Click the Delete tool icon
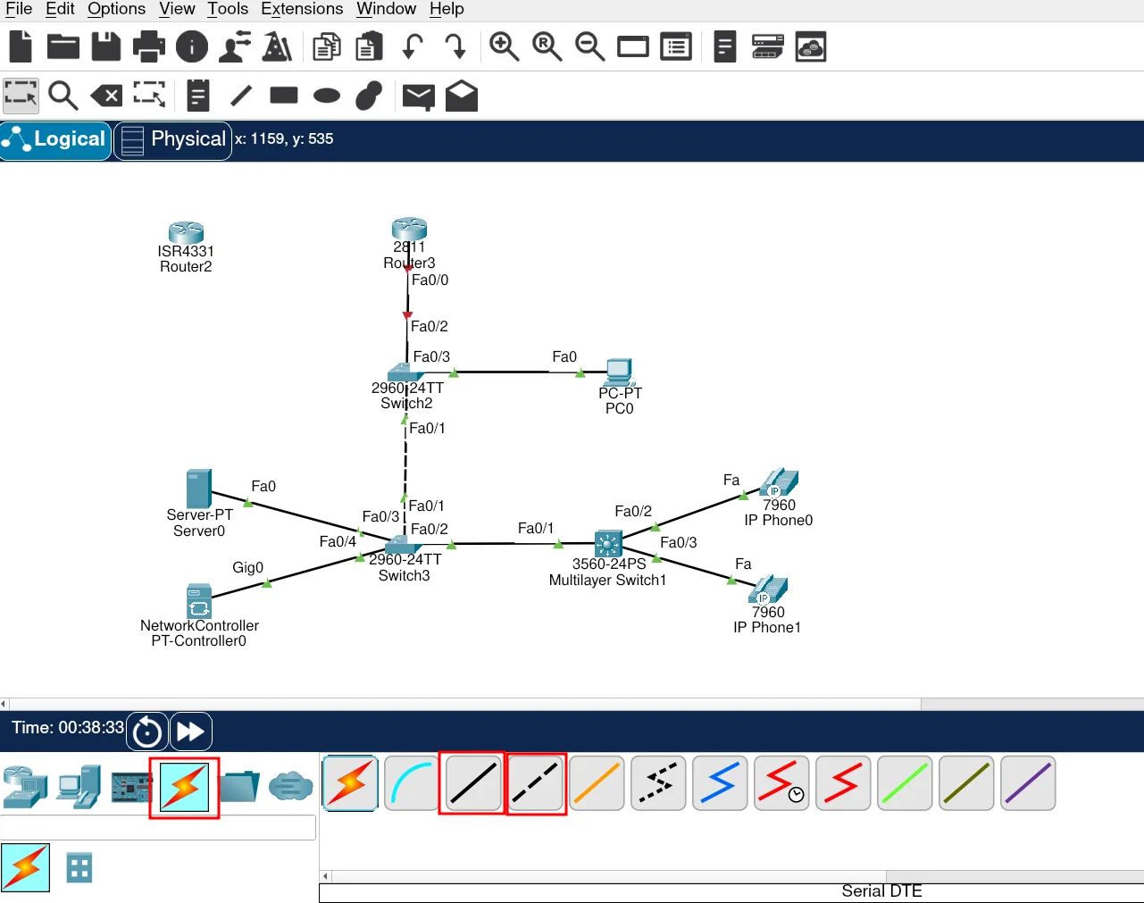1144x903 pixels. pos(106,95)
